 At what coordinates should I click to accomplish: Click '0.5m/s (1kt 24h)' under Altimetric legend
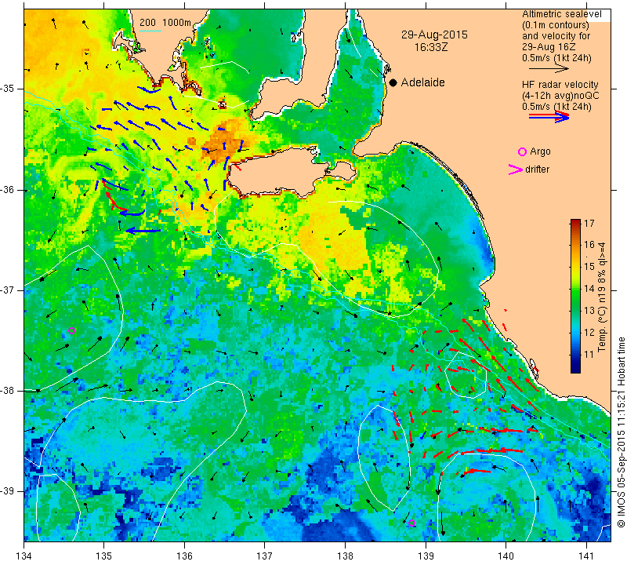point(556,58)
